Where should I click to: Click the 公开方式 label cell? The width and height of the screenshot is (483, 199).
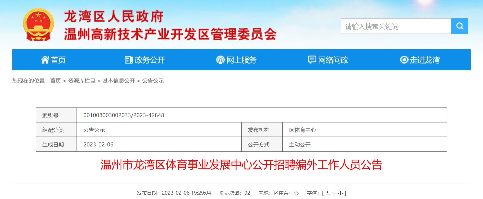pos(262,144)
